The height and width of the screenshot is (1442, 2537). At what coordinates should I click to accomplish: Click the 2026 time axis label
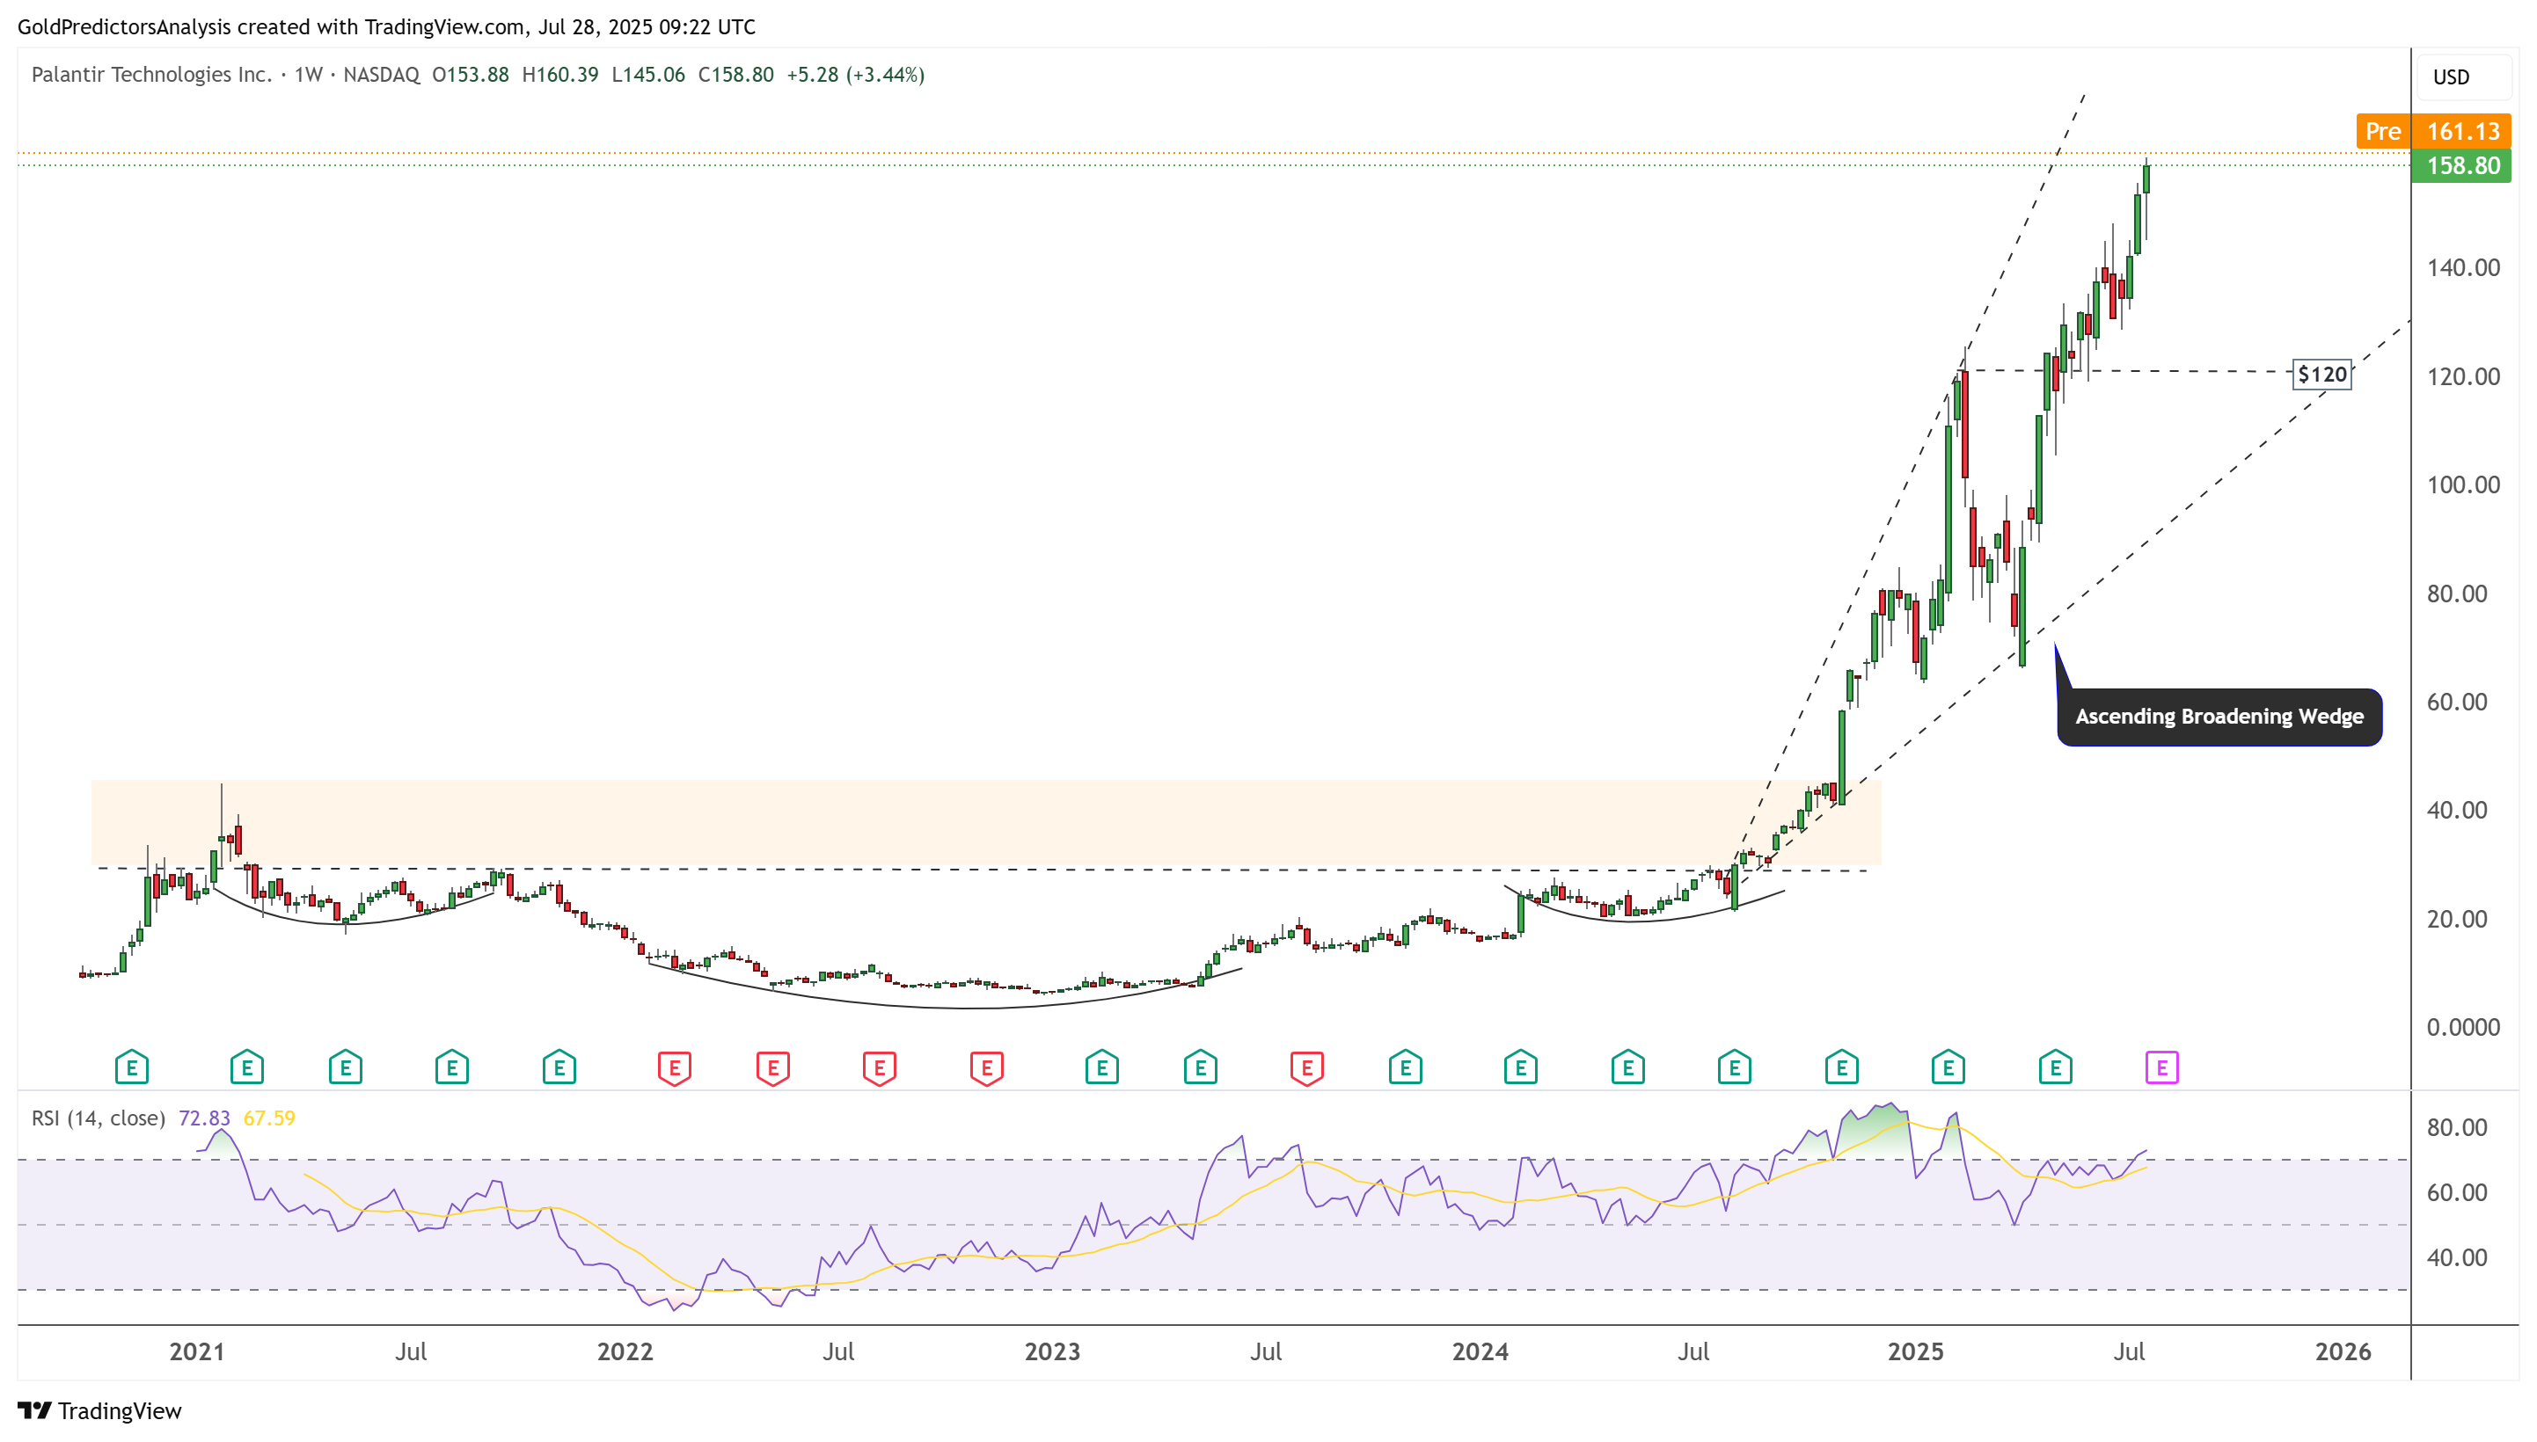[x=2343, y=1352]
